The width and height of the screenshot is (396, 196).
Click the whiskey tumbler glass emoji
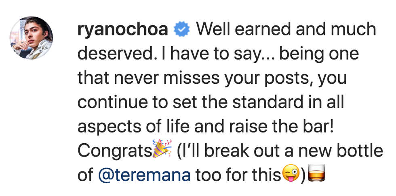[317, 175]
